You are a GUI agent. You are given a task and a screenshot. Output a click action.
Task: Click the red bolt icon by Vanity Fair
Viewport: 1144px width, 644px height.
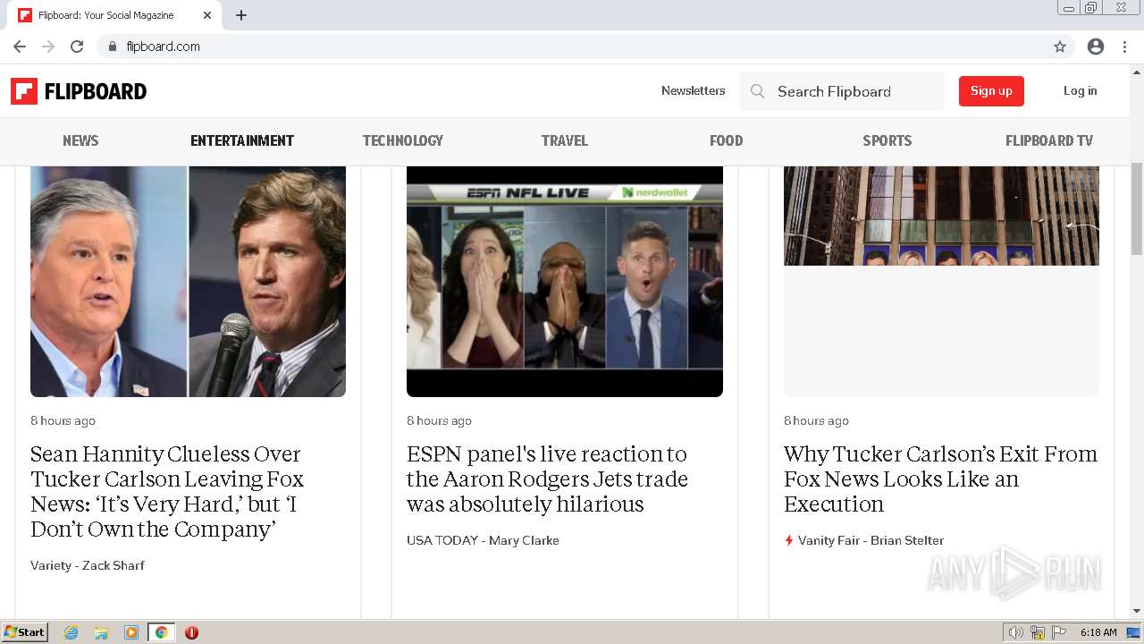pyautogui.click(x=788, y=540)
